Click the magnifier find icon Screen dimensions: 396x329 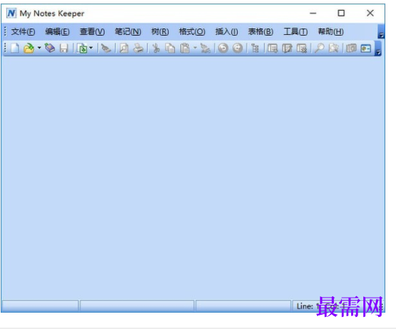tap(320, 48)
